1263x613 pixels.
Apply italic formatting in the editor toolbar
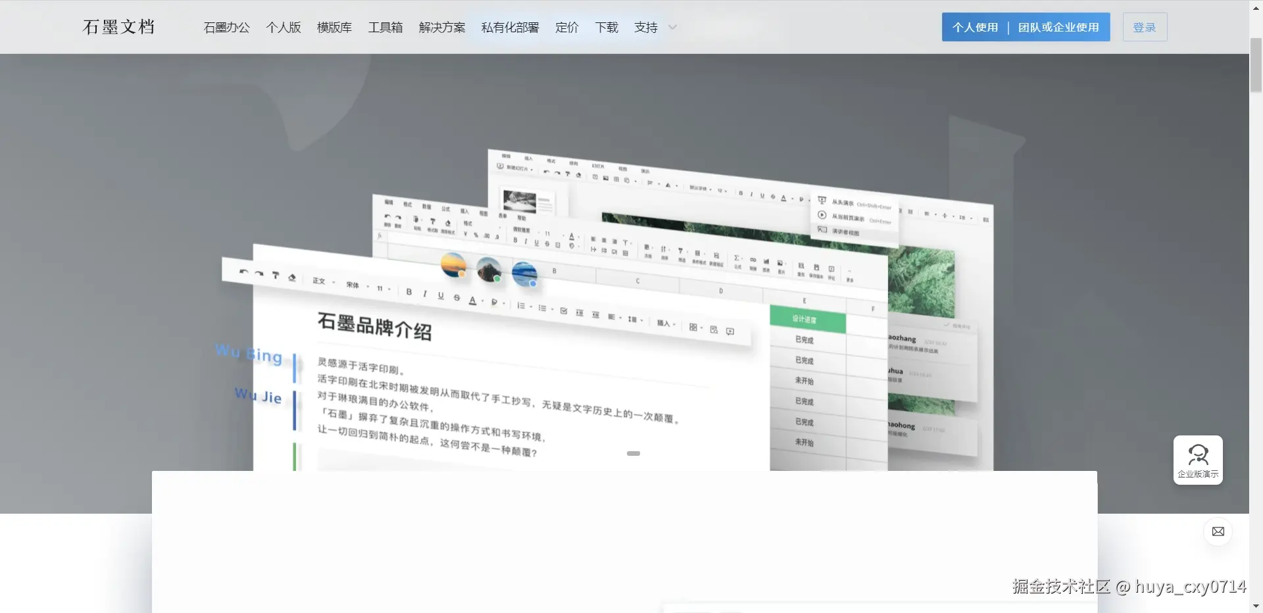(424, 295)
